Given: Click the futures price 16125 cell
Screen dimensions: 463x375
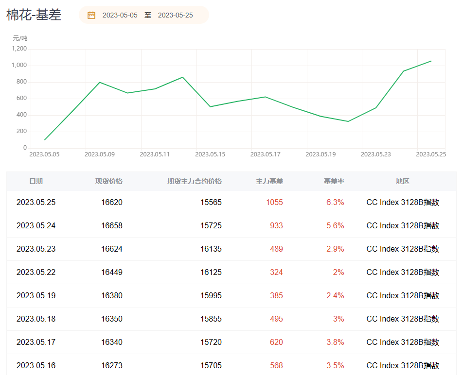Looking at the screenshot, I should [211, 273].
